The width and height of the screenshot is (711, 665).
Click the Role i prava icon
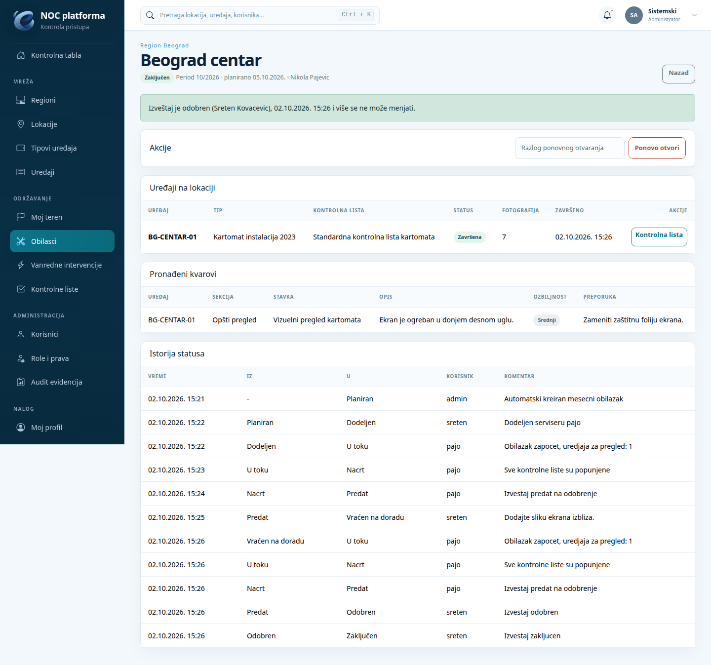[x=21, y=358]
